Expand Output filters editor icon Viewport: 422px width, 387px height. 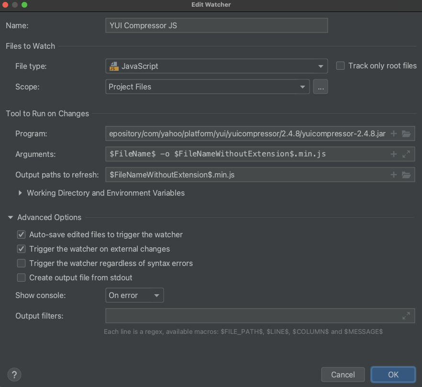tap(406, 316)
